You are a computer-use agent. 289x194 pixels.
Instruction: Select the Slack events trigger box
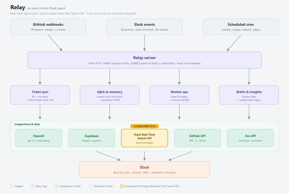pyautogui.click(x=144, y=27)
